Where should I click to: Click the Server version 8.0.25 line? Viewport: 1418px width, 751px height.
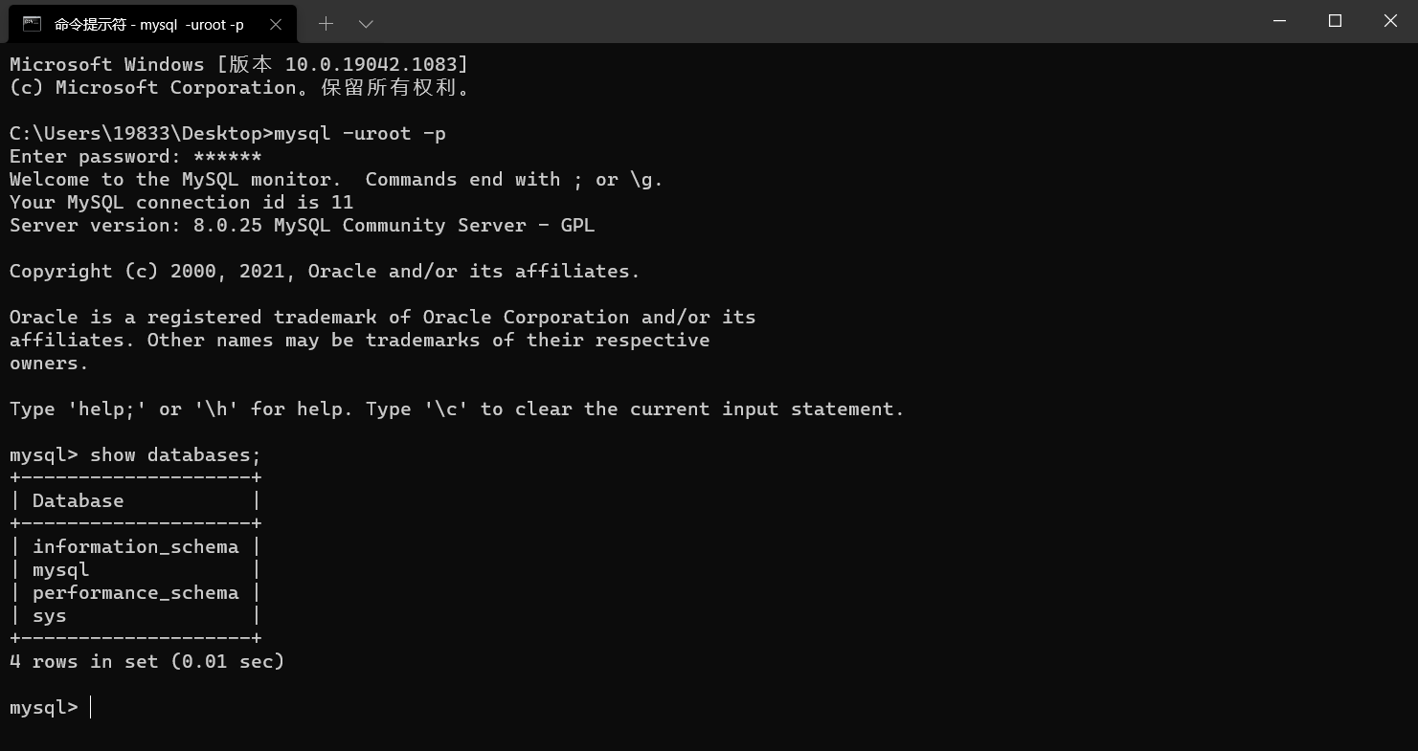[x=302, y=226]
